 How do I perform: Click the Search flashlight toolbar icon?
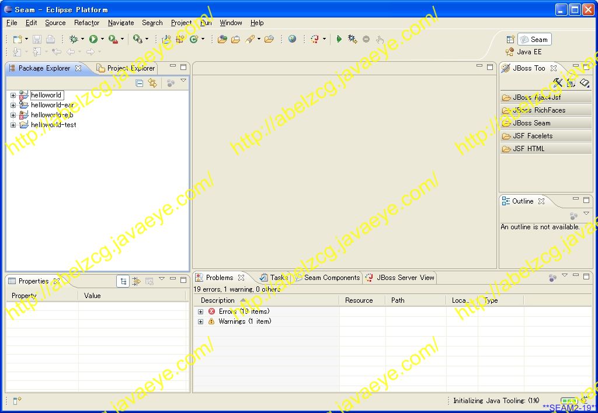point(250,39)
